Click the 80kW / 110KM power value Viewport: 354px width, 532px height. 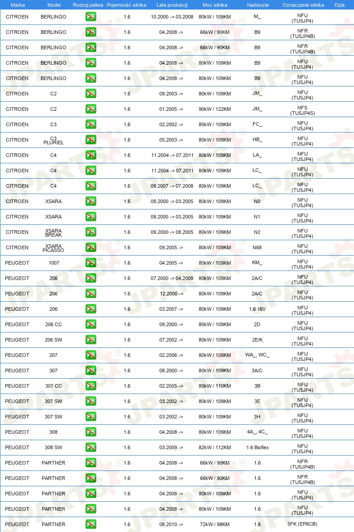click(x=215, y=386)
